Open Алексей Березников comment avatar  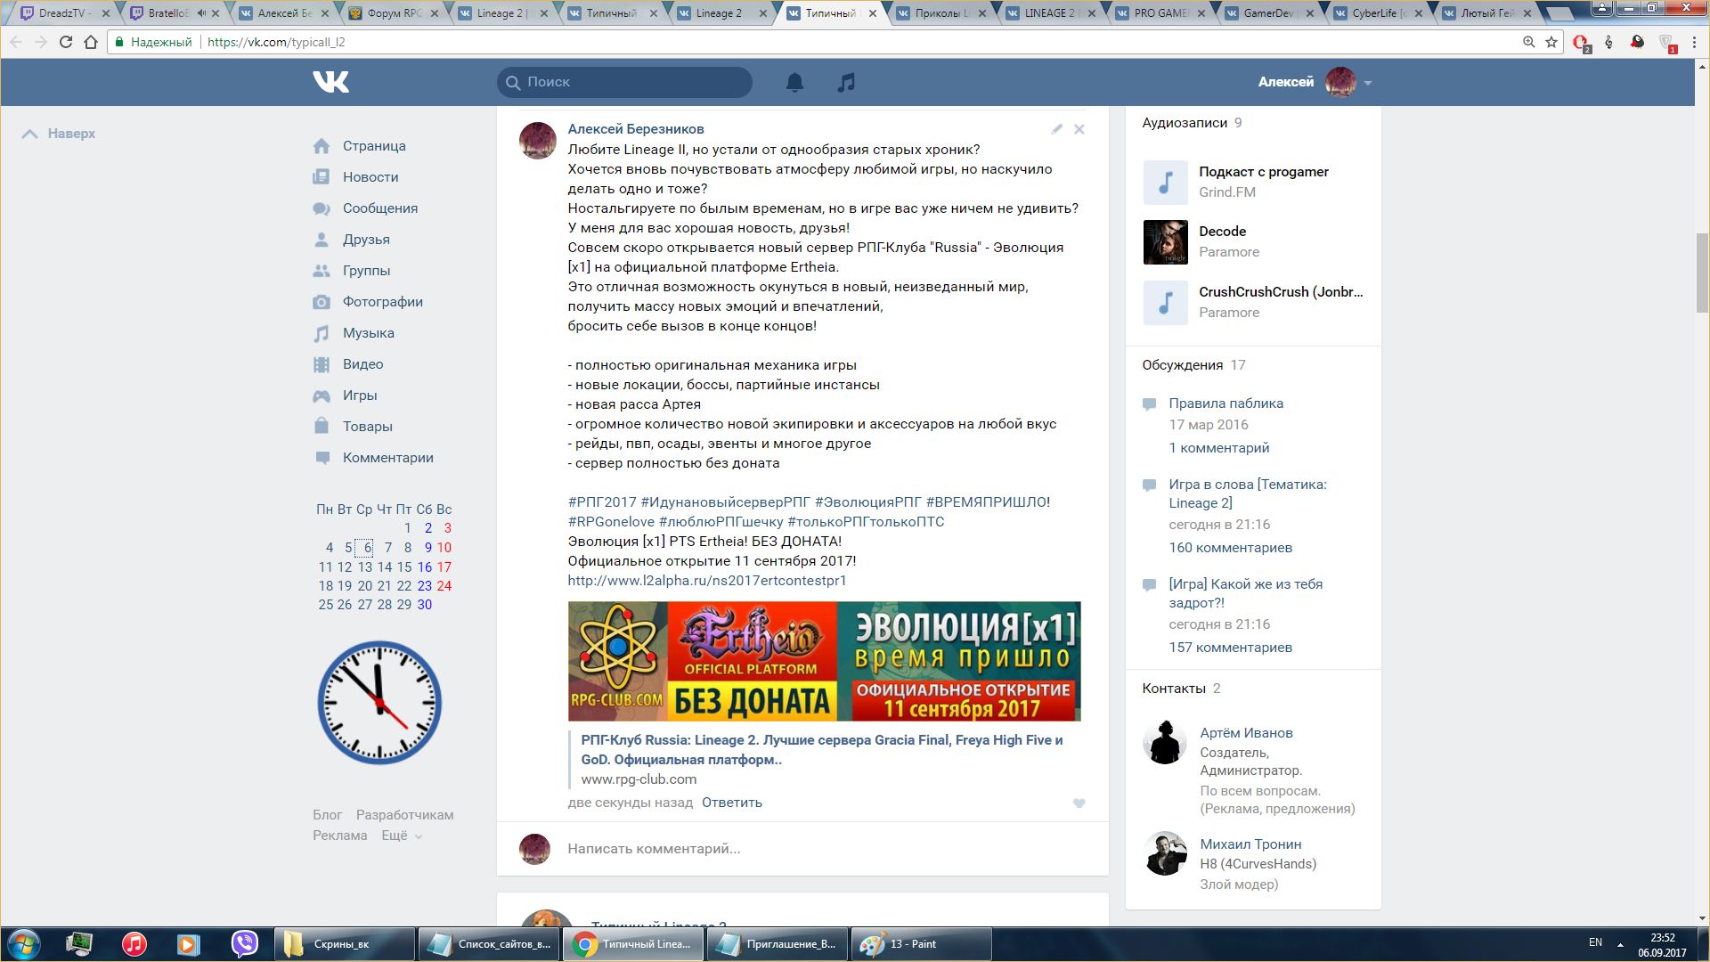click(x=537, y=141)
